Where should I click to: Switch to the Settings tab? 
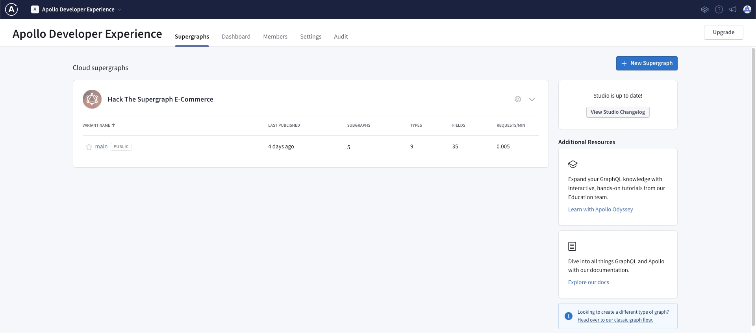point(311,37)
